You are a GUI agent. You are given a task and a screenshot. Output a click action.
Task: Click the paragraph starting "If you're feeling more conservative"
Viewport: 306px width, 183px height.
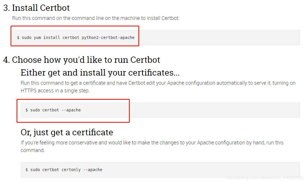[152, 143]
